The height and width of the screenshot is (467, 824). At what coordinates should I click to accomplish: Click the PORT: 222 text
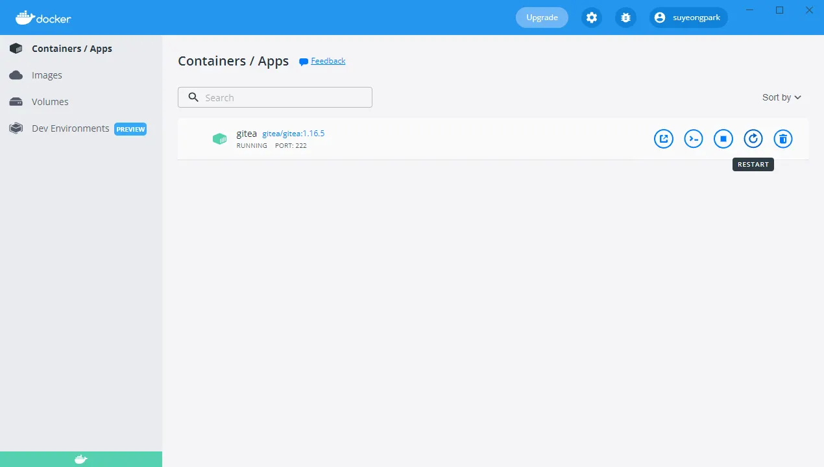(291, 146)
